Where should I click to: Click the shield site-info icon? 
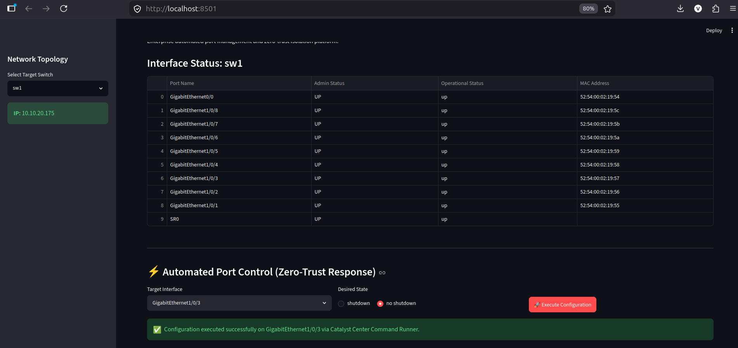(x=137, y=9)
